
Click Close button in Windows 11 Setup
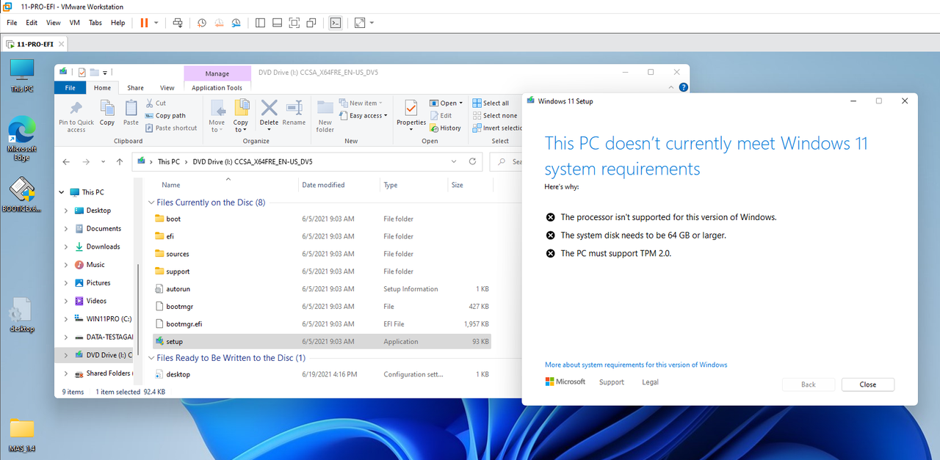click(868, 384)
